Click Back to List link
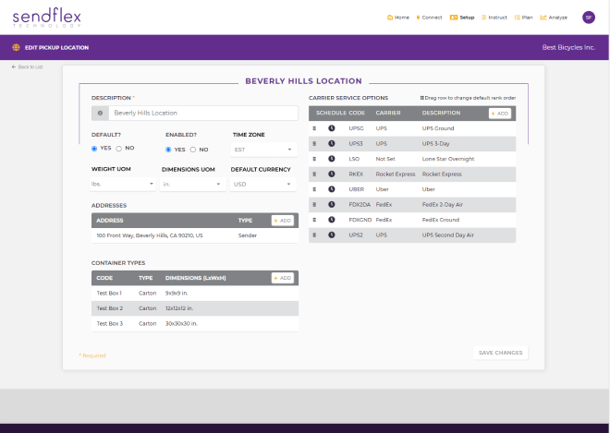 click(x=28, y=66)
